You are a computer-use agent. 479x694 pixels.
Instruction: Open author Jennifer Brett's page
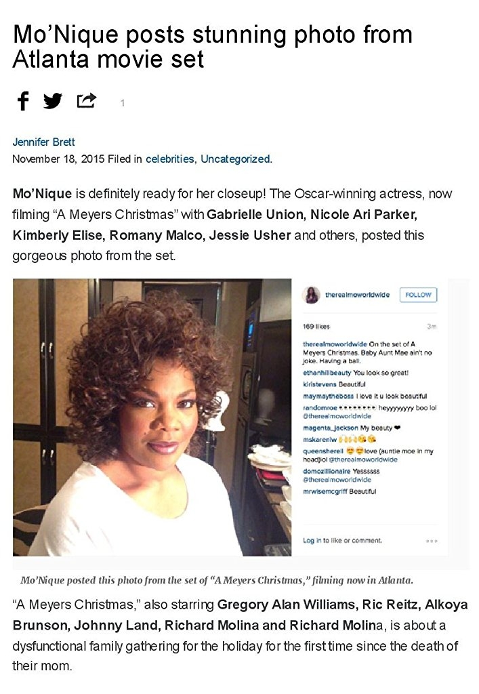point(43,142)
